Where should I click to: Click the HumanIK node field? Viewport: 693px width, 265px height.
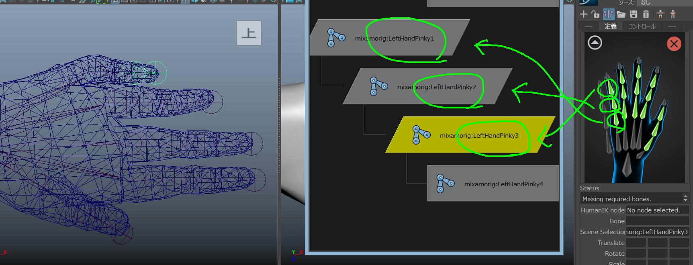[x=657, y=210]
